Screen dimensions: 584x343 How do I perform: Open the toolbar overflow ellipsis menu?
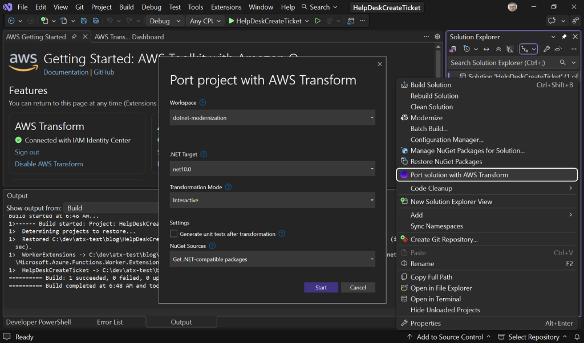[363, 21]
